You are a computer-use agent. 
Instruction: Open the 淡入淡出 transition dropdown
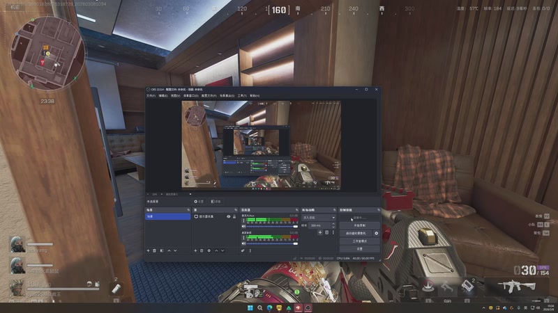[319, 218]
